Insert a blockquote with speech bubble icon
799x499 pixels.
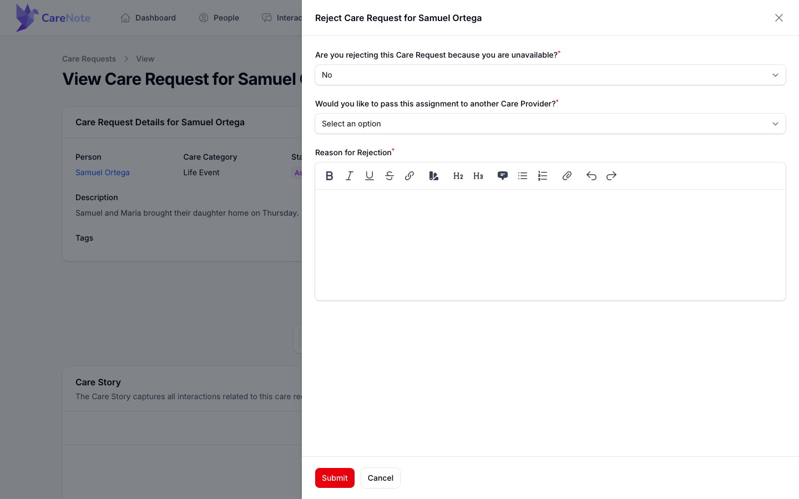[503, 176]
